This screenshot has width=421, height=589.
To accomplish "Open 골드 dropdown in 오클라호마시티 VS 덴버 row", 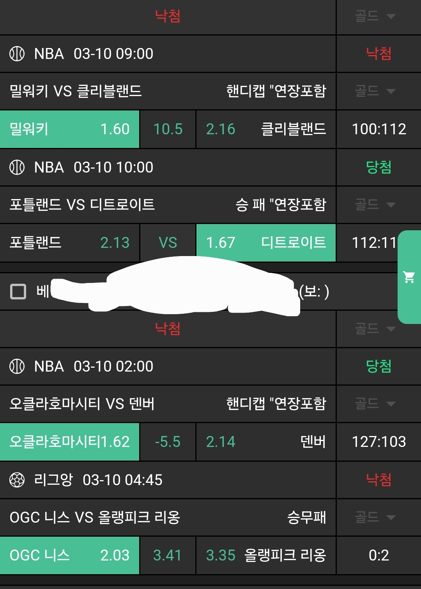I will click(x=375, y=404).
